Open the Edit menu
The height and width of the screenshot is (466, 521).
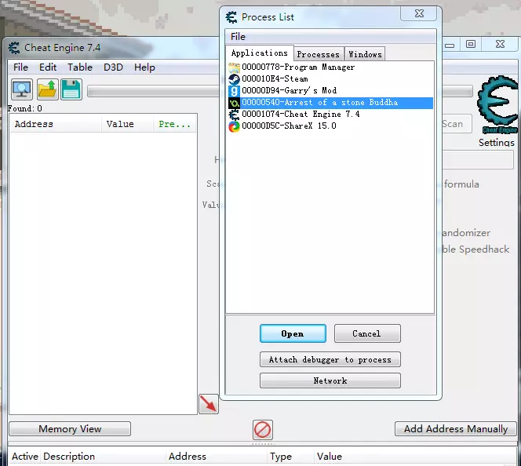tap(48, 67)
